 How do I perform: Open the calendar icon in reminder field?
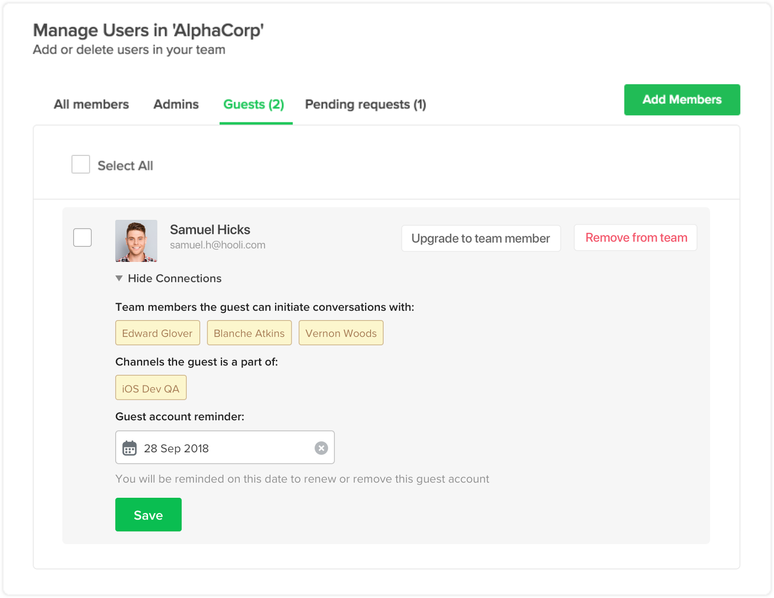point(129,448)
